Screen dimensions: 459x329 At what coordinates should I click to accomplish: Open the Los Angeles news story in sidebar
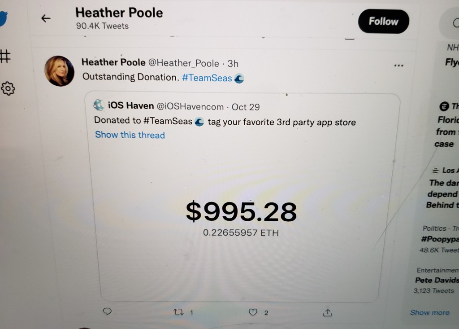[x=442, y=188]
